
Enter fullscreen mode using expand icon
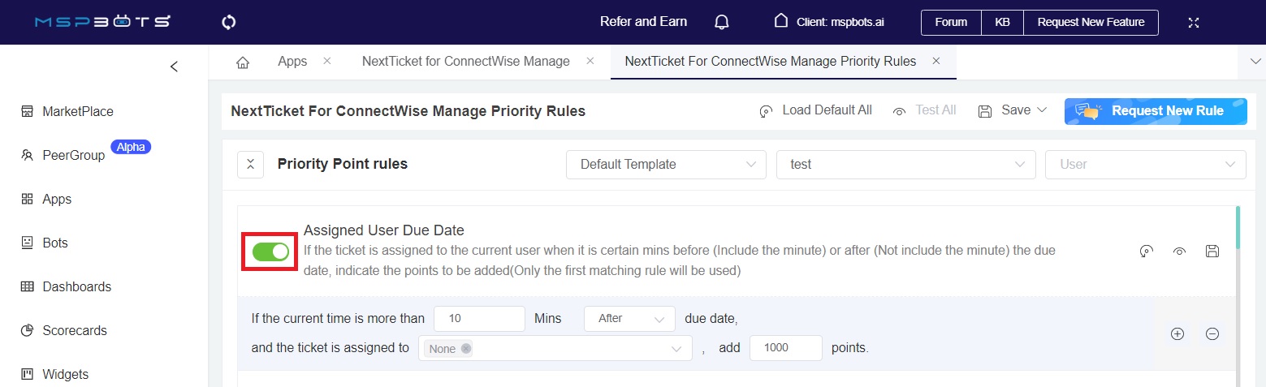[x=1193, y=22]
